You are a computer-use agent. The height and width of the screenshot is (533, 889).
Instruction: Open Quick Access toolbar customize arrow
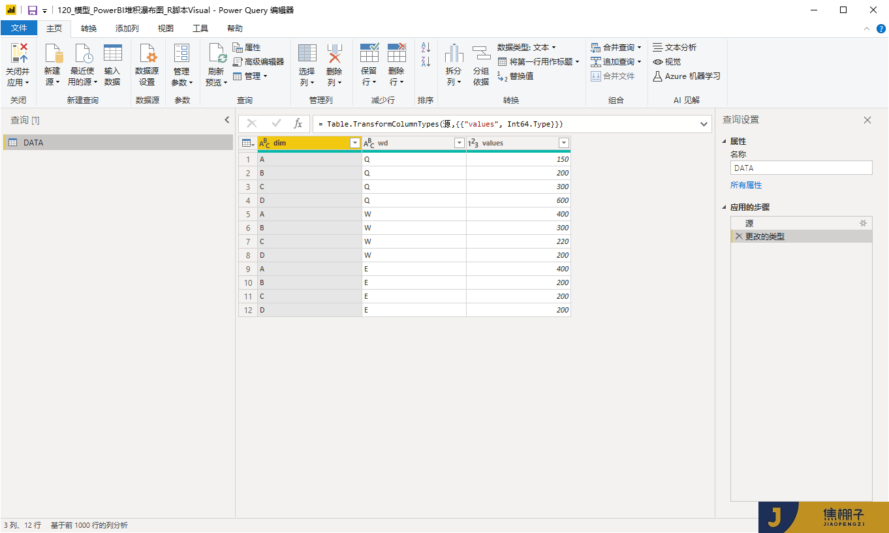tap(44, 11)
